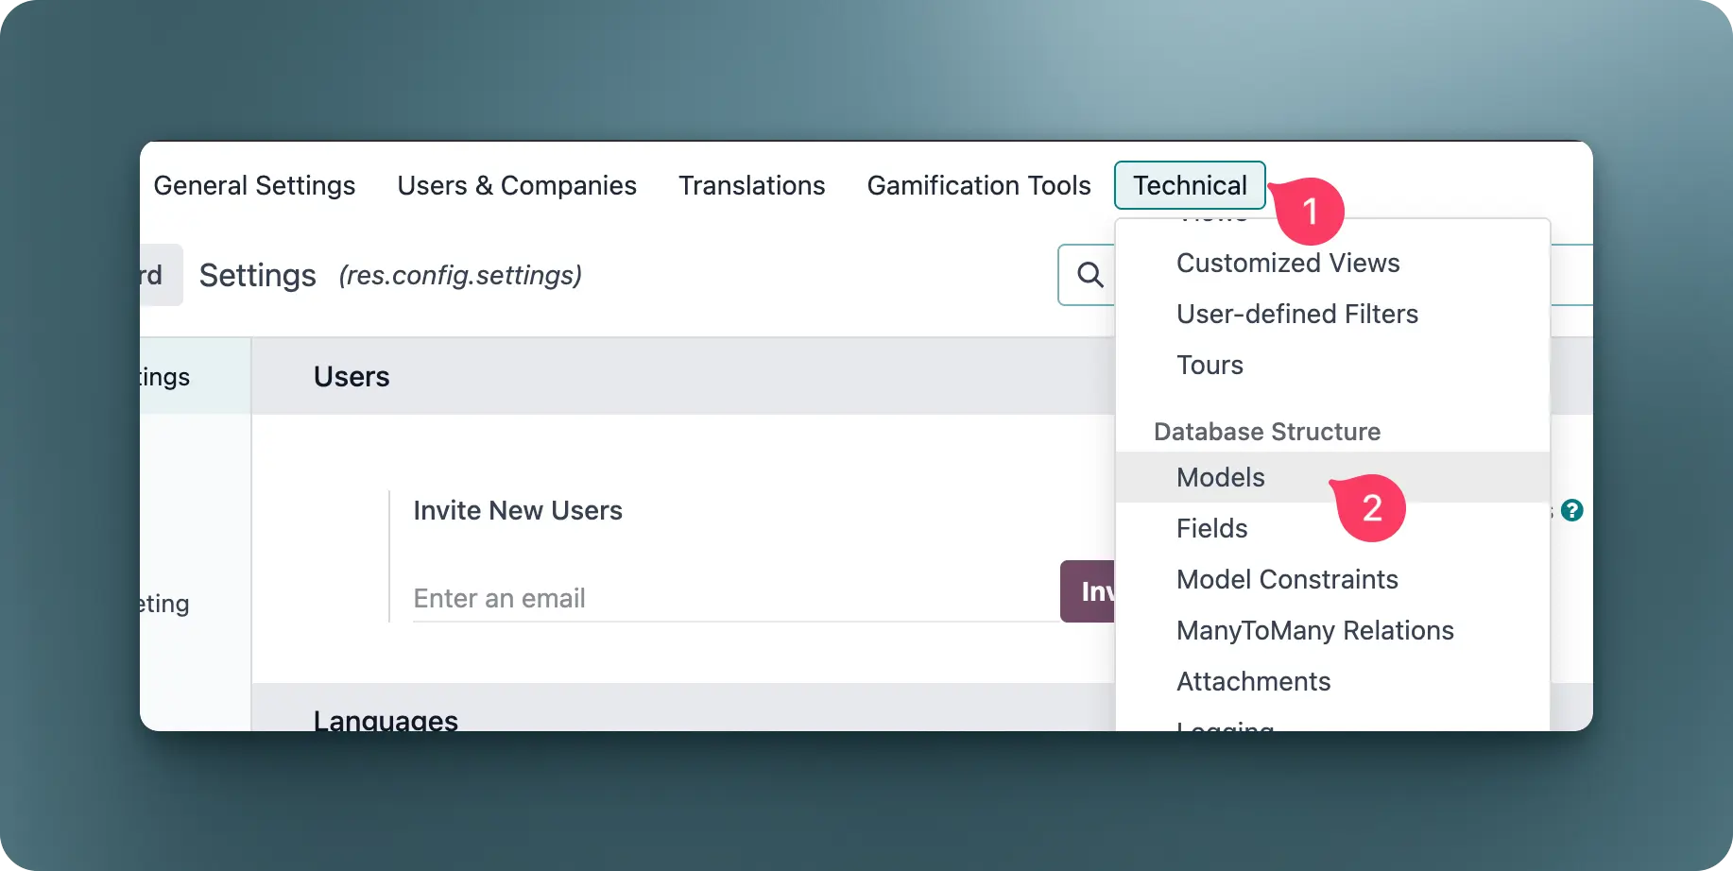Select Models under Database Structure
The width and height of the screenshot is (1733, 871).
(1220, 477)
